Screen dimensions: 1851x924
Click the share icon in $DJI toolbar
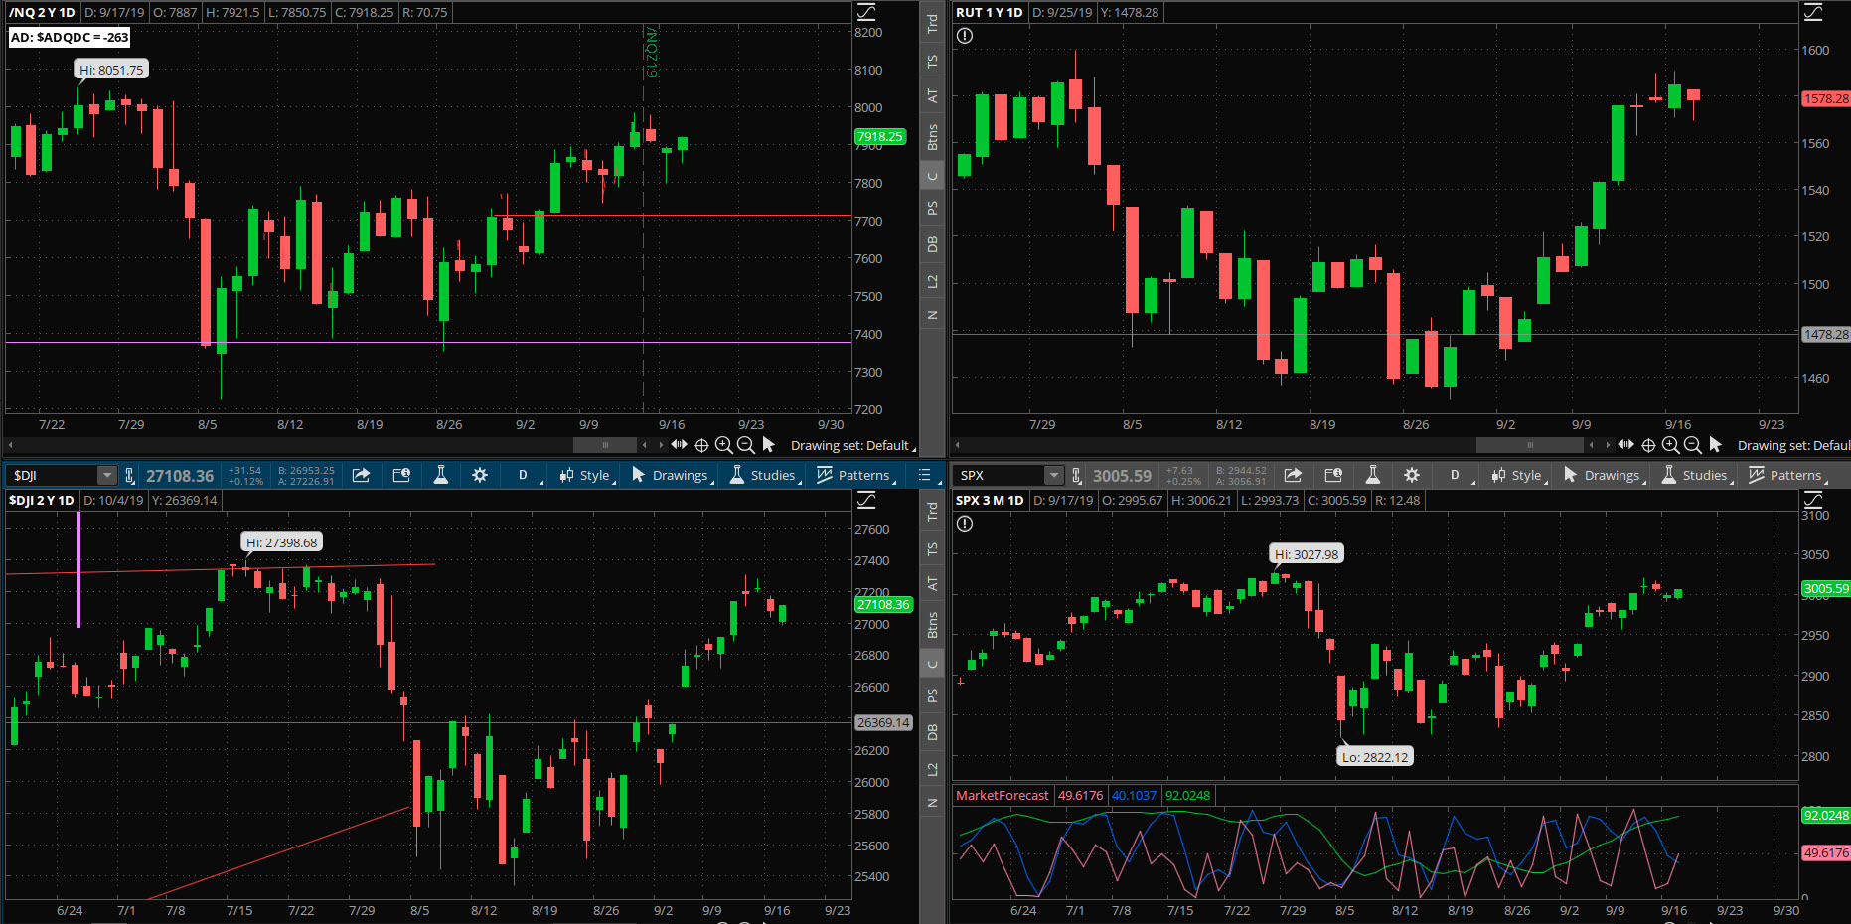point(361,475)
